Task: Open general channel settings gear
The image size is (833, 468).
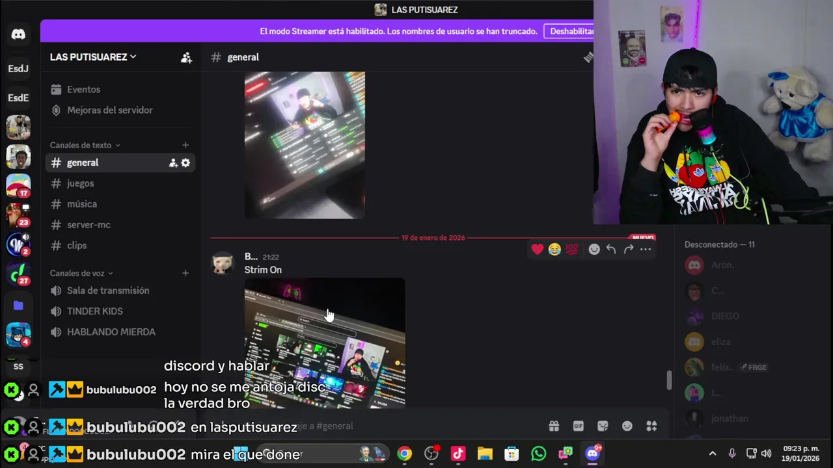Action: (185, 162)
